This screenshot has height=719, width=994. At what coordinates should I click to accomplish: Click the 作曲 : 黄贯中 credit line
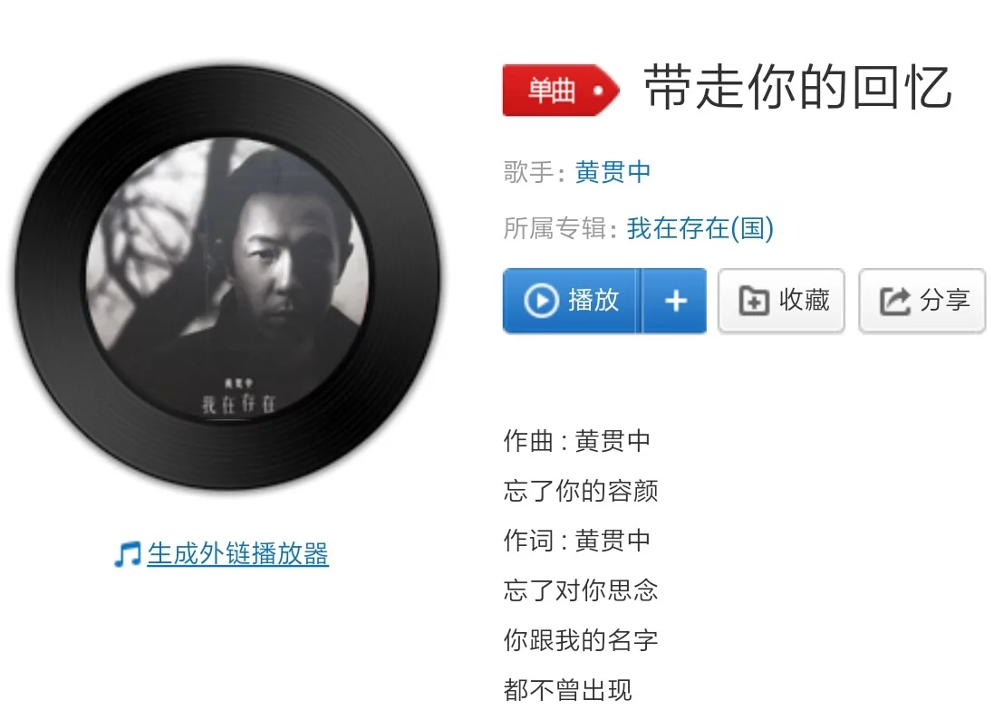(577, 441)
